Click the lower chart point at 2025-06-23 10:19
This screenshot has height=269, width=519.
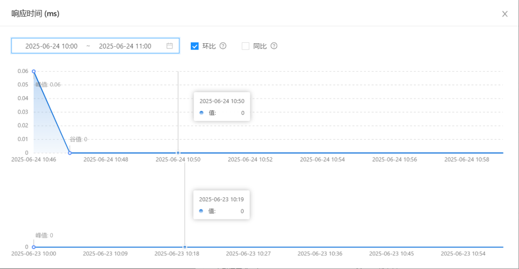coord(185,247)
